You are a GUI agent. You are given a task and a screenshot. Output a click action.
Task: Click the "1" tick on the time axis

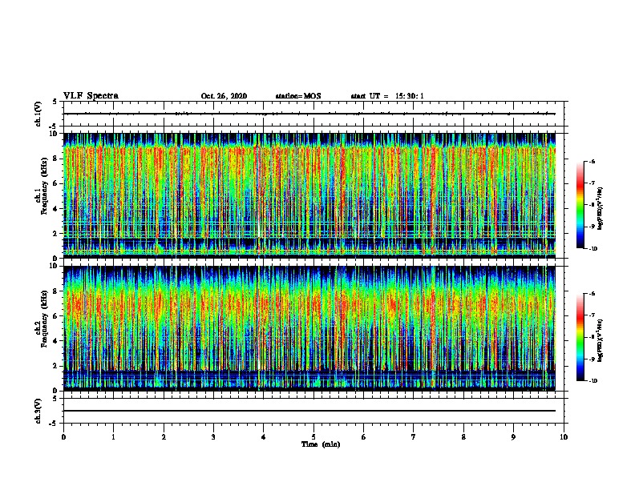[x=113, y=437]
